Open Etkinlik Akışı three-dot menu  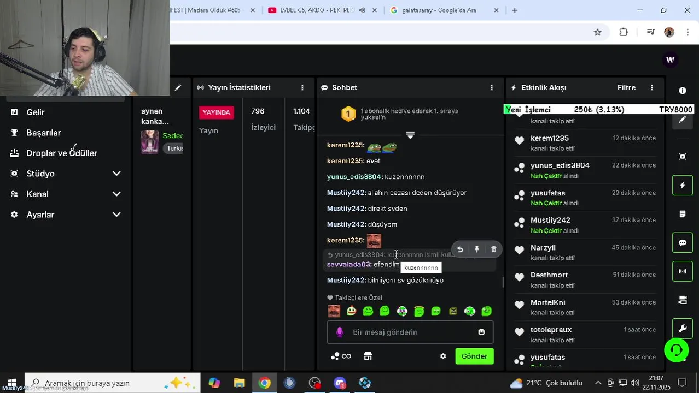coord(652,87)
